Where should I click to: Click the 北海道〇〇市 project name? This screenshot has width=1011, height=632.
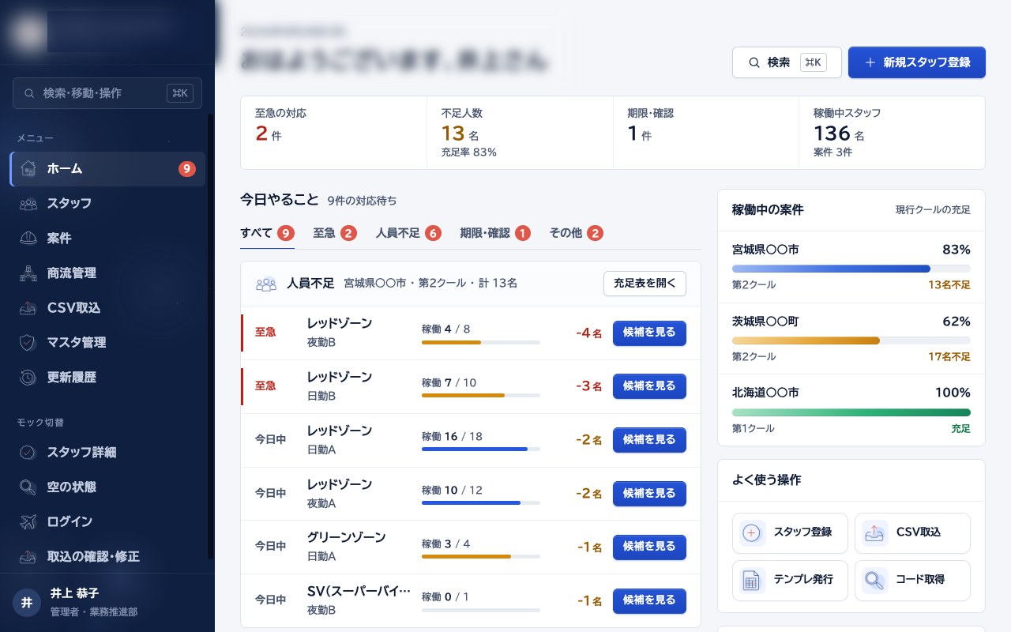(x=765, y=393)
